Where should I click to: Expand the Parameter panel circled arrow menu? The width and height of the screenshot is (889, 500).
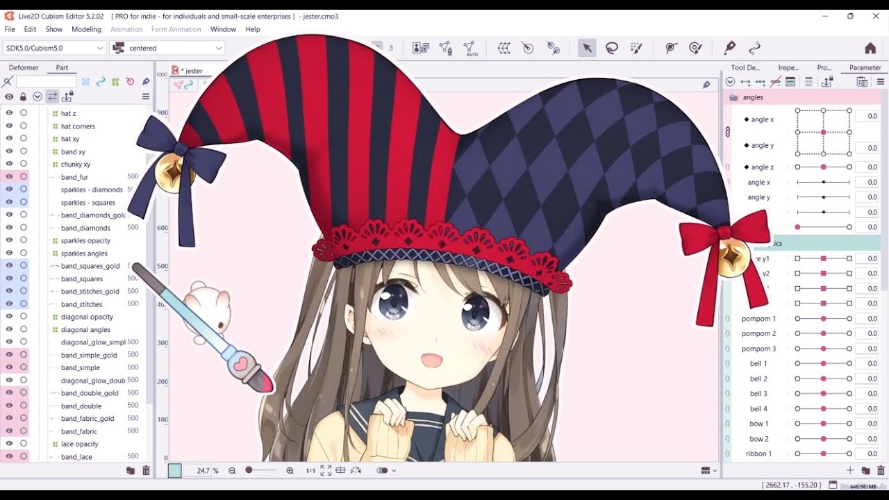pos(730,82)
